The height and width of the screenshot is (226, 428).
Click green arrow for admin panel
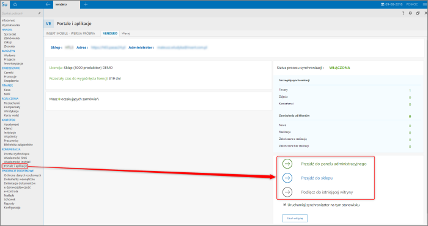[287, 164]
